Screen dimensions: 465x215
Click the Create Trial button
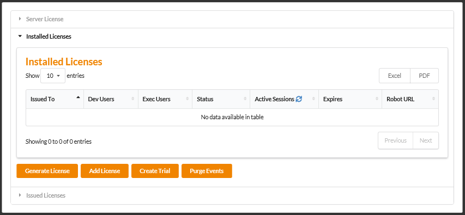(155, 171)
